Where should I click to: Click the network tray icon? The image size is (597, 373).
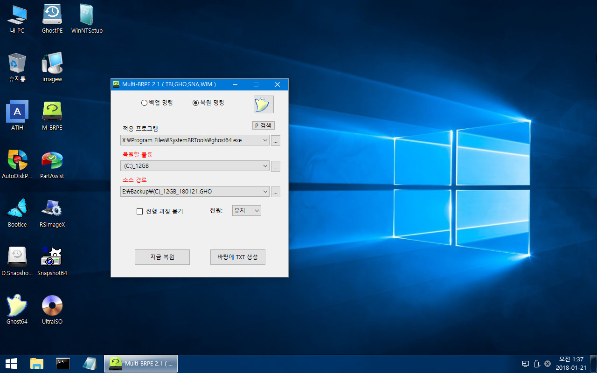(x=525, y=364)
